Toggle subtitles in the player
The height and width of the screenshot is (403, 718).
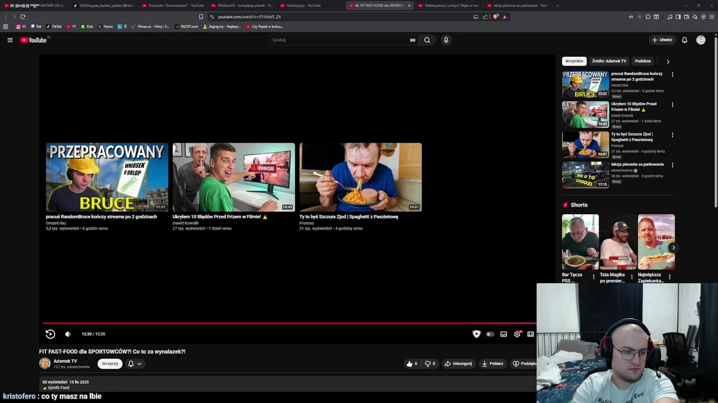504,334
